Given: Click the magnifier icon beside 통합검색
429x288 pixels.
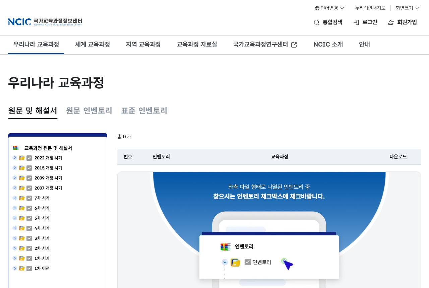Looking at the screenshot, I should coord(317,22).
